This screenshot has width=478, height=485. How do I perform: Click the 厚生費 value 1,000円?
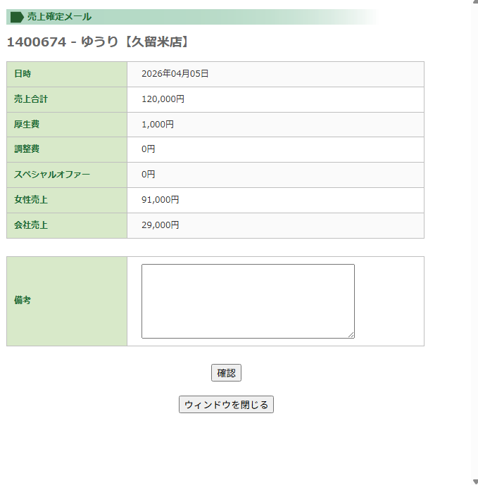click(158, 125)
